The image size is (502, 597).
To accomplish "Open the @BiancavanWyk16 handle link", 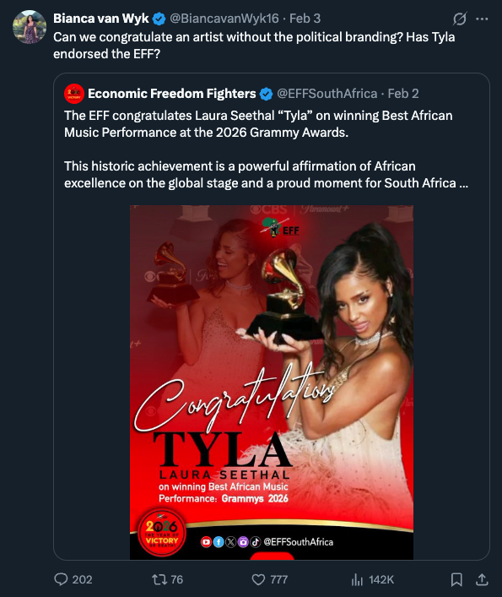I will [x=224, y=19].
